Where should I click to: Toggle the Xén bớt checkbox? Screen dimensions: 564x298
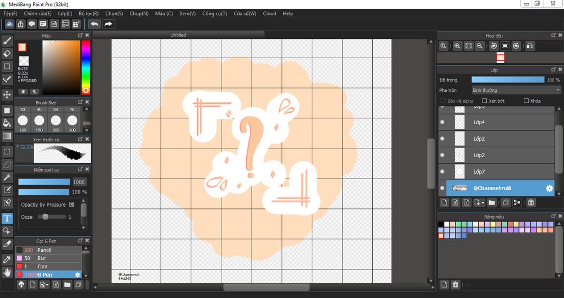[x=485, y=101]
